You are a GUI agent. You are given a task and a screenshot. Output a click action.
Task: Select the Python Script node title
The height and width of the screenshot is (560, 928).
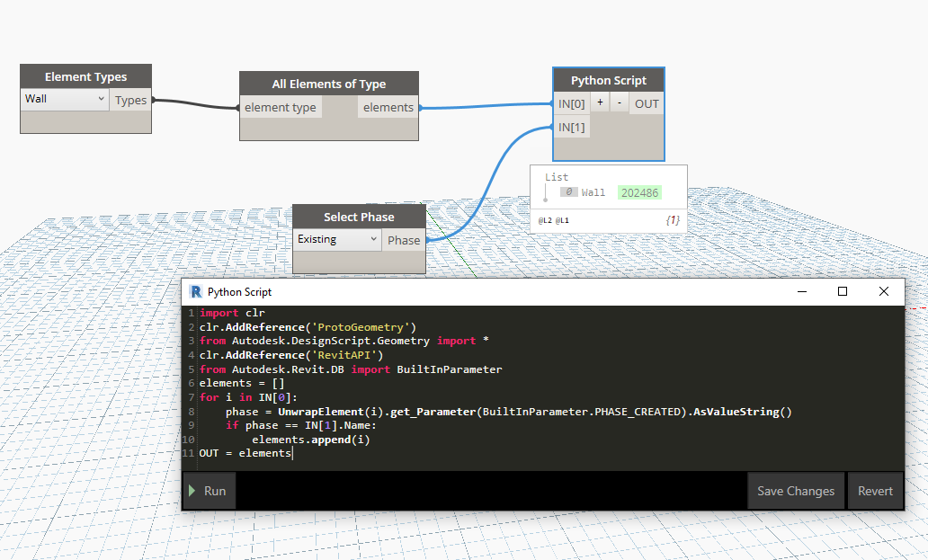tap(609, 80)
